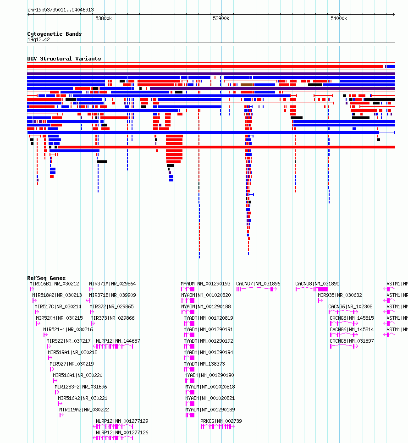Click MYADM|NM_001290192 transcript label
This screenshot has width=408, height=443.
pyautogui.click(x=209, y=341)
